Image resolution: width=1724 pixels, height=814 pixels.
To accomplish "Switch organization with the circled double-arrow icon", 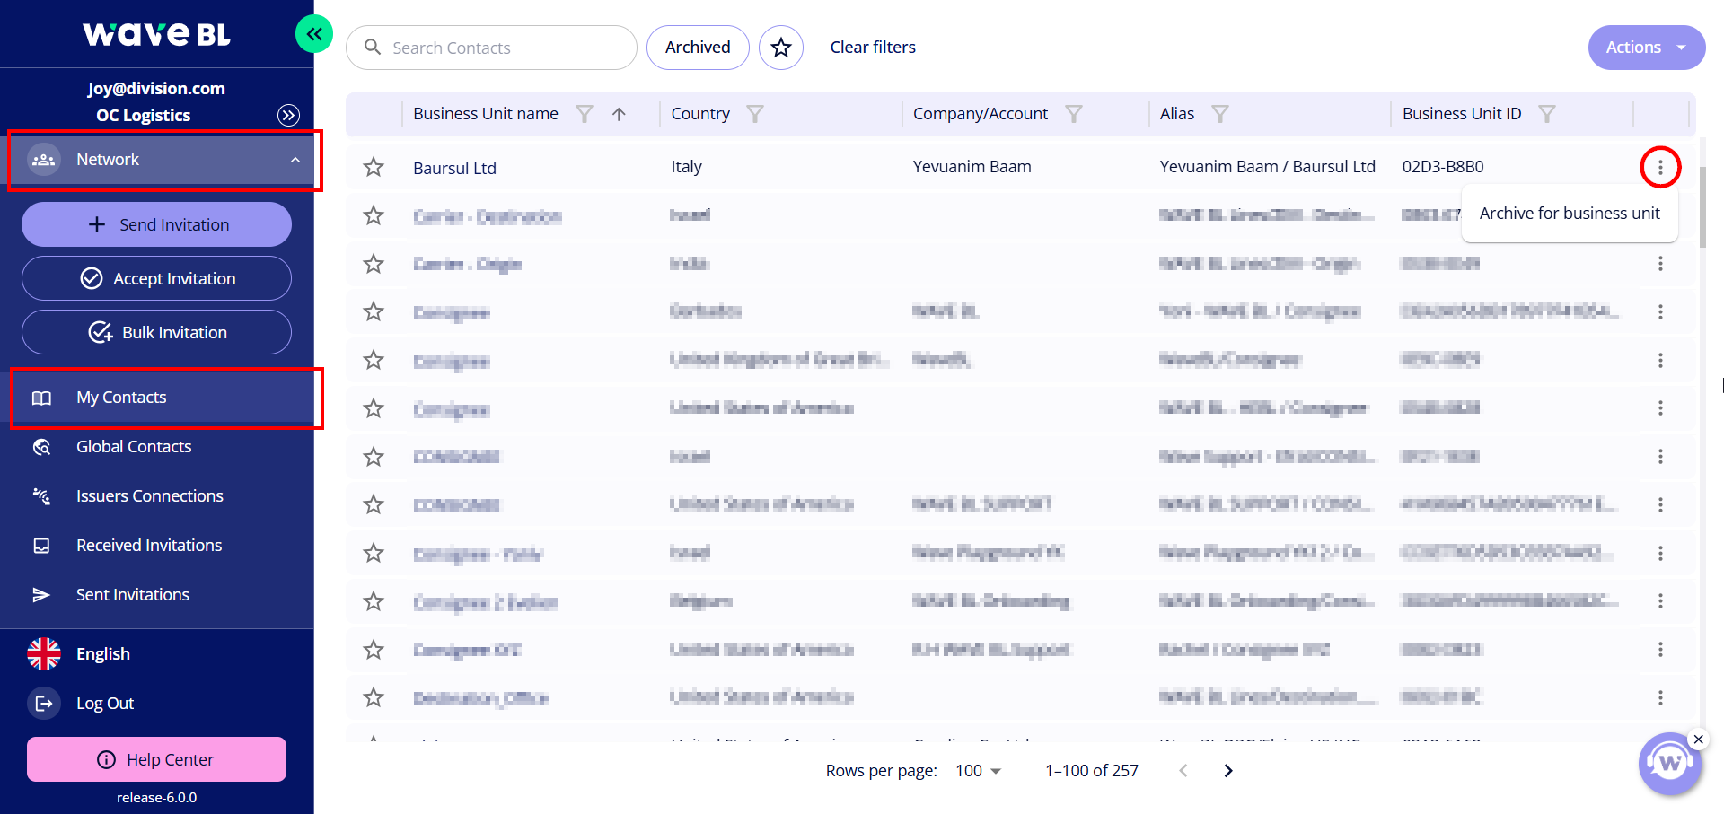I will click(288, 115).
